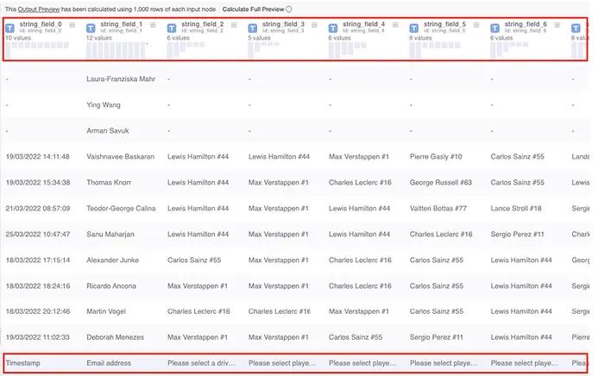
Task: Select the cell 'Thomas Knorr'
Action: pos(109,183)
